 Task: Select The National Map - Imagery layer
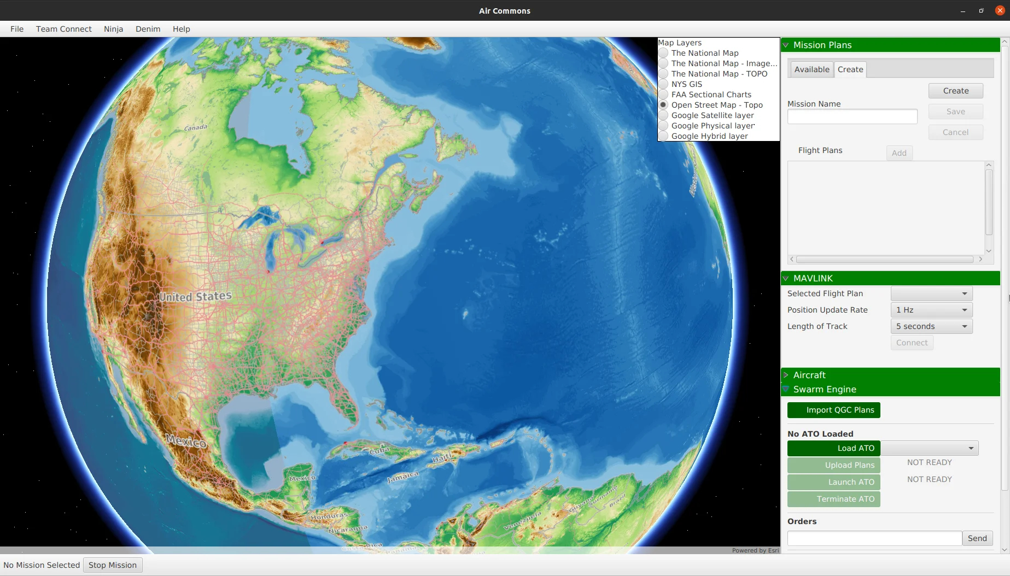[663, 63]
